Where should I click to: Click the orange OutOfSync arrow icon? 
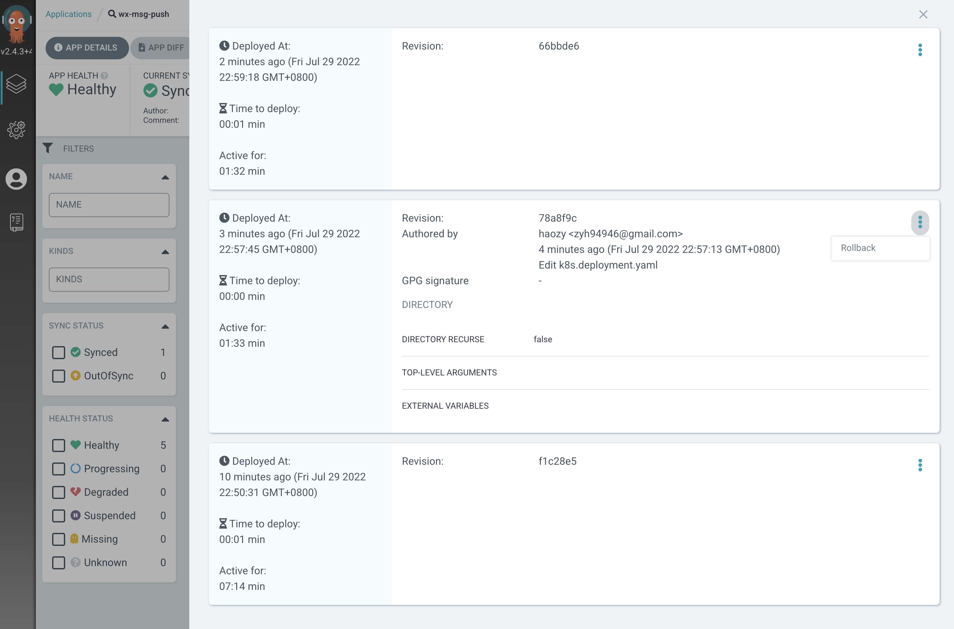click(x=75, y=375)
